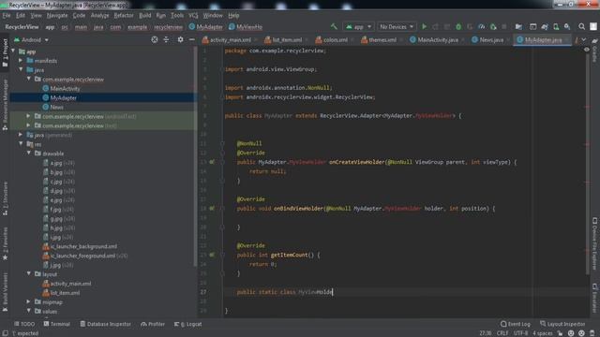Switch to News.java tab
600x337 pixels.
click(x=491, y=39)
